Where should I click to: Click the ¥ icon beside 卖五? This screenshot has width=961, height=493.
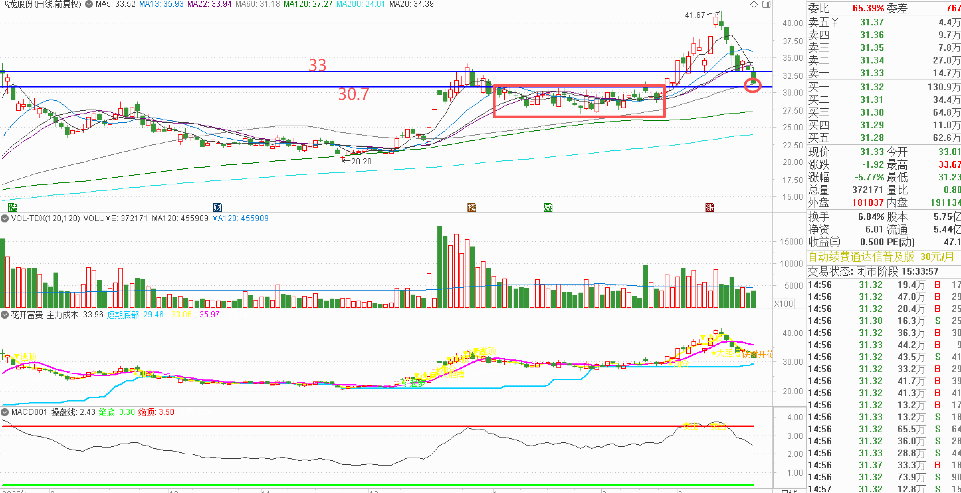[x=835, y=22]
